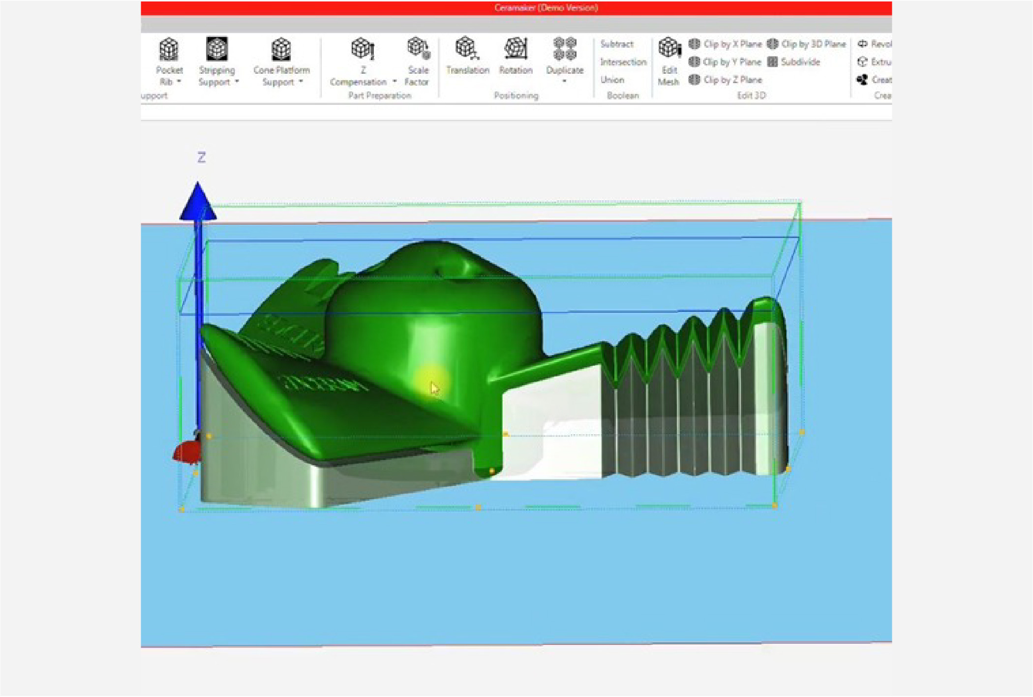Click the Duplicate parts icon
This screenshot has width=1033, height=697.
pos(564,50)
